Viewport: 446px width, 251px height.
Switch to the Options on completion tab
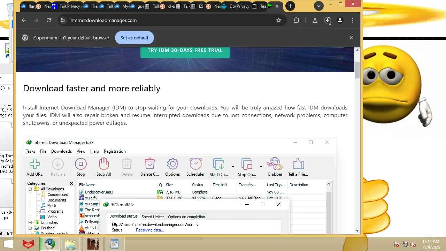click(186, 217)
